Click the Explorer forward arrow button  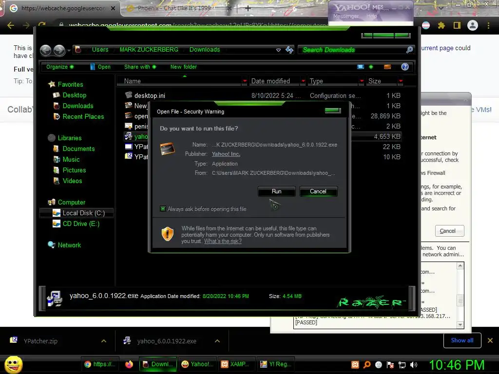pyautogui.click(x=59, y=50)
